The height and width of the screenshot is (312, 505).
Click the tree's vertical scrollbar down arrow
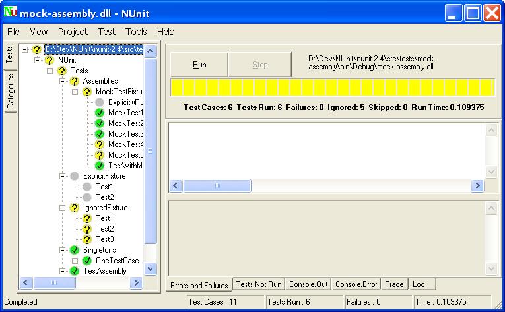[x=150, y=268]
